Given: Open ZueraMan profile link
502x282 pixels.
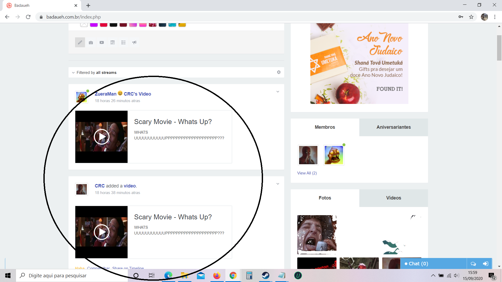Looking at the screenshot, I should pos(106,94).
